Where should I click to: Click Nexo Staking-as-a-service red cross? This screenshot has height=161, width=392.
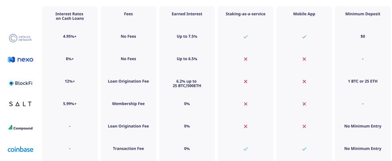(245, 59)
